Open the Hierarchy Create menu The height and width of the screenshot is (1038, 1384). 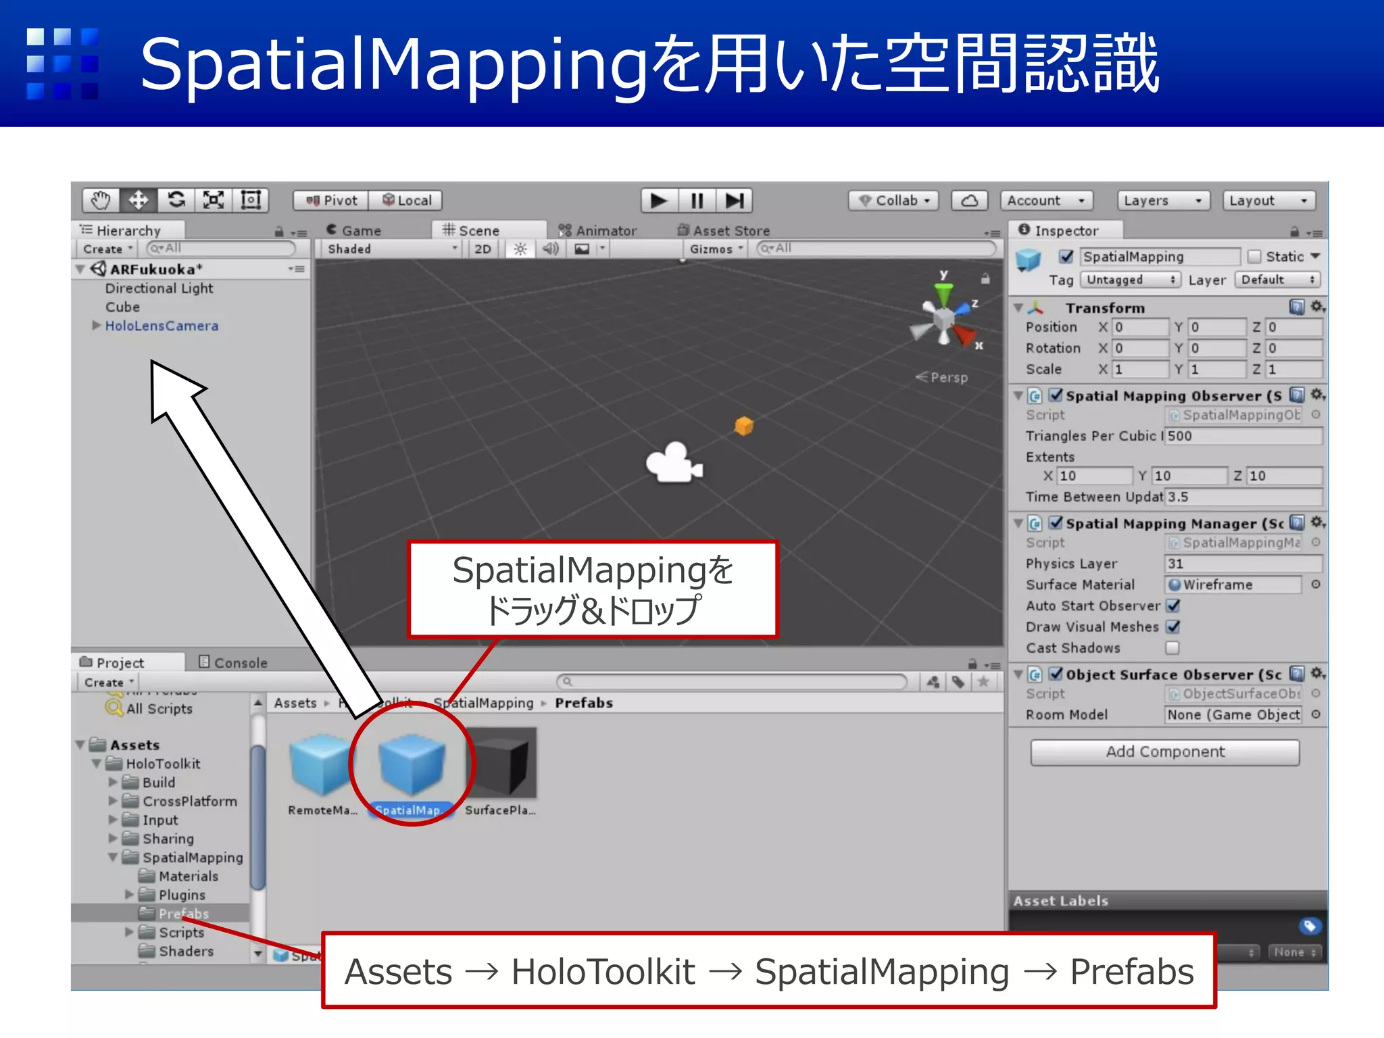pos(107,249)
